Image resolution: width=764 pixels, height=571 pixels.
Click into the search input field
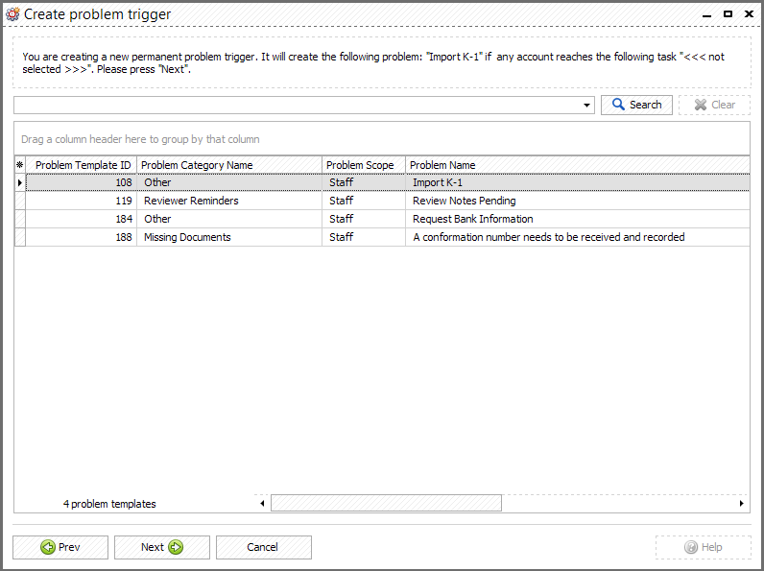[x=298, y=106]
